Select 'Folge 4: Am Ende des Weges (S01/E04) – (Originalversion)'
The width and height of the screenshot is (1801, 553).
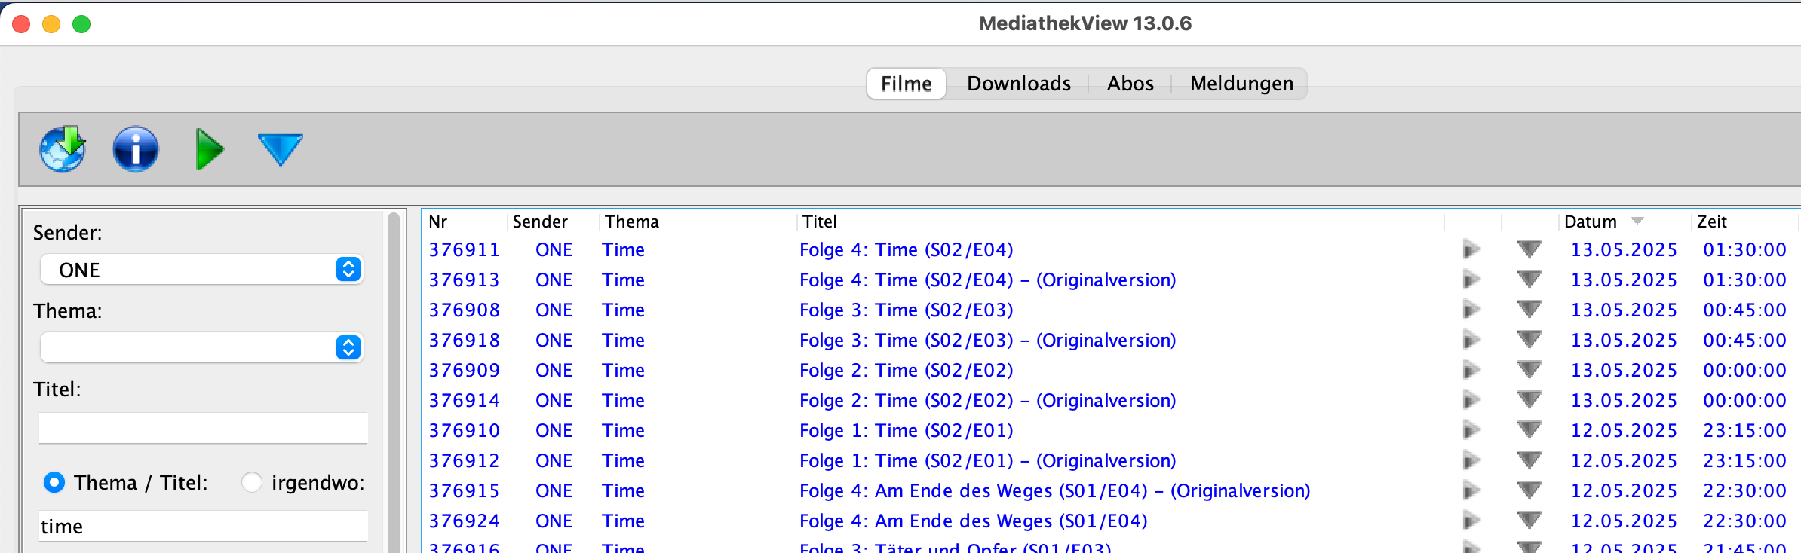(1055, 490)
